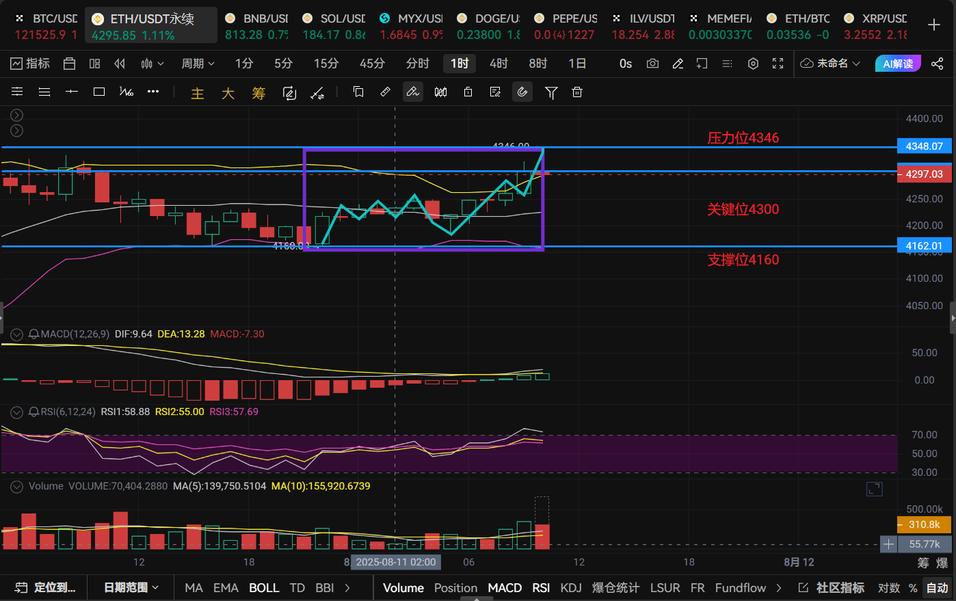Switch price scale to 对数 logarithmic

[889, 587]
